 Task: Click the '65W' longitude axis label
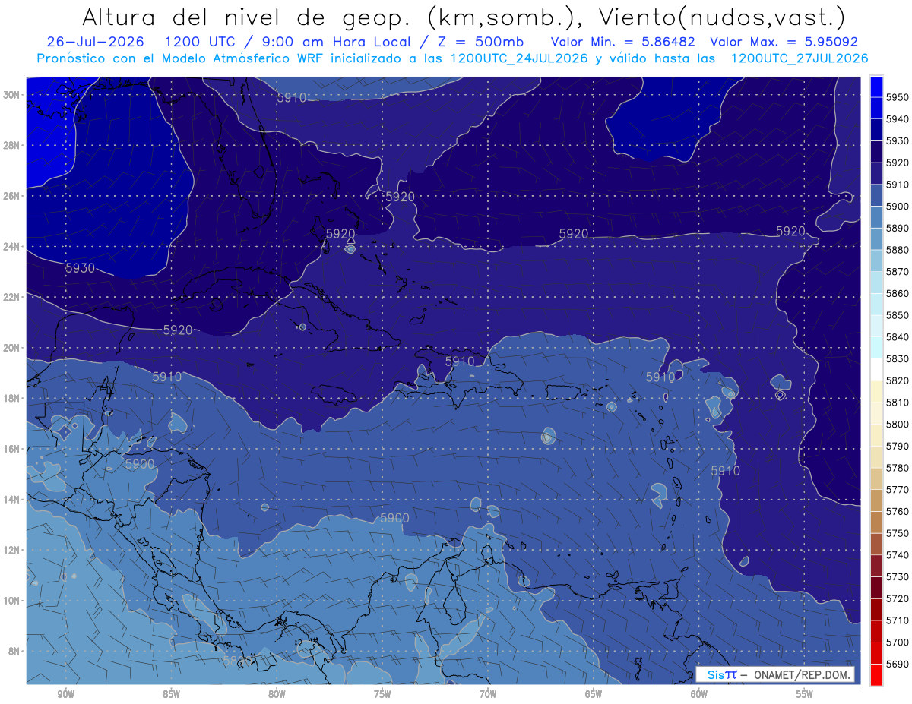594,695
